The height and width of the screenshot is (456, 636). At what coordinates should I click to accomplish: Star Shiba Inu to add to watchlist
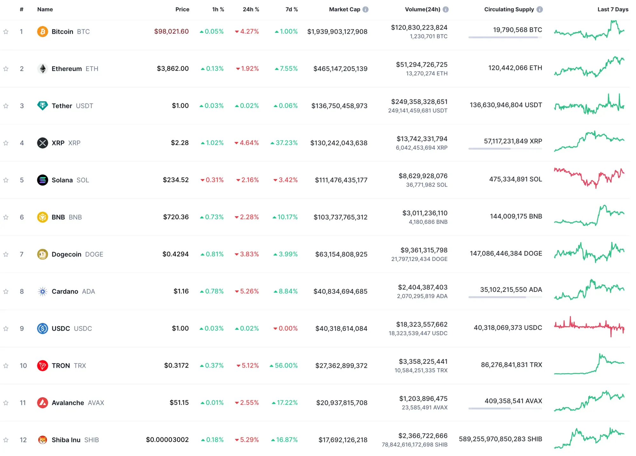6,440
